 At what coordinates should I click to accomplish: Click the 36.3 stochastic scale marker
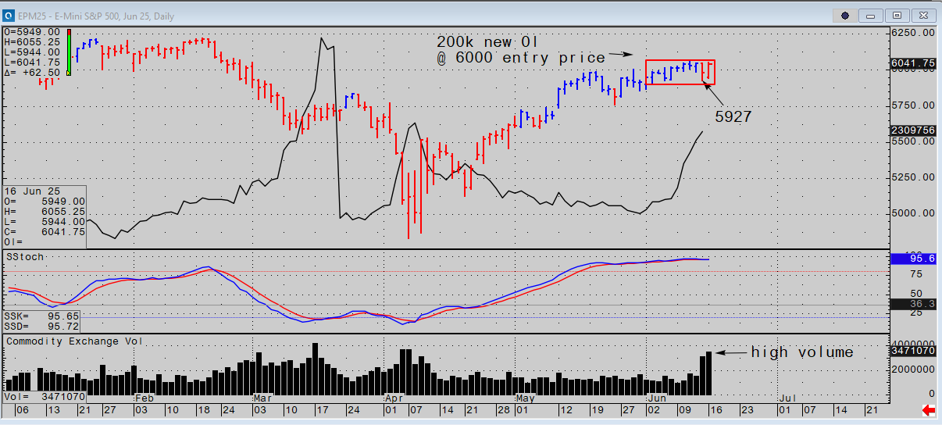[913, 305]
